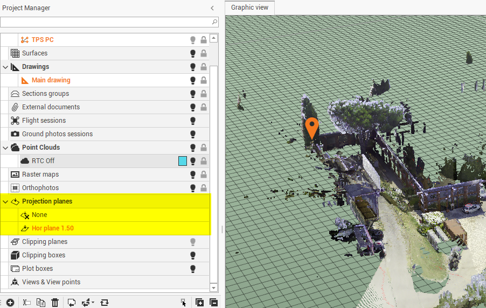
Task: Collapse the Projection planes group
Action: pyautogui.click(x=5, y=201)
